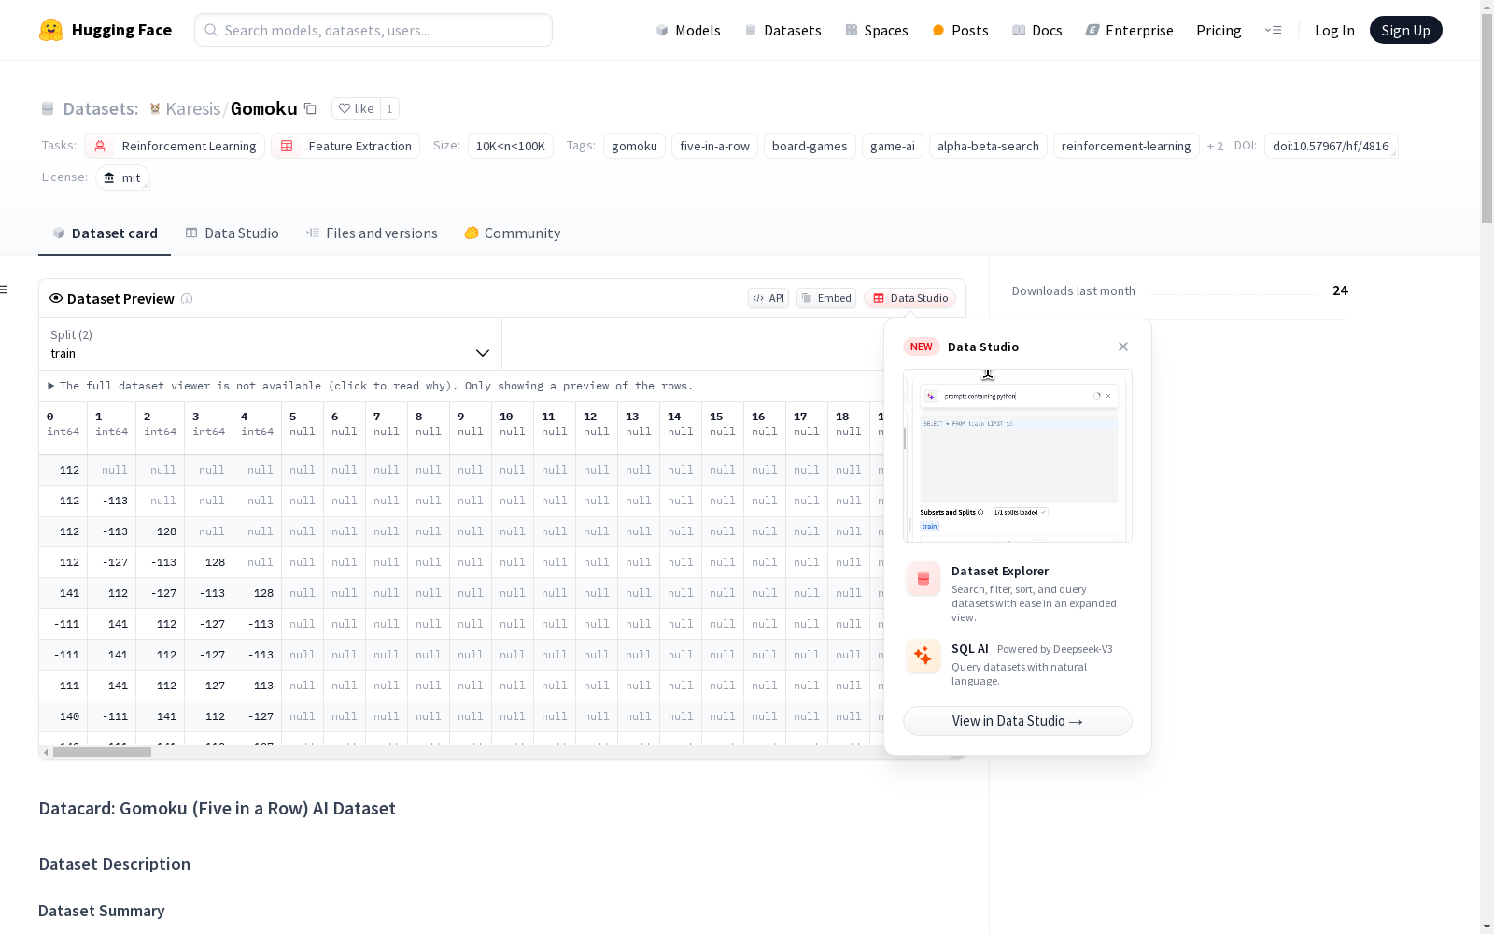Click the mit license tag
The image size is (1494, 934).
(122, 177)
